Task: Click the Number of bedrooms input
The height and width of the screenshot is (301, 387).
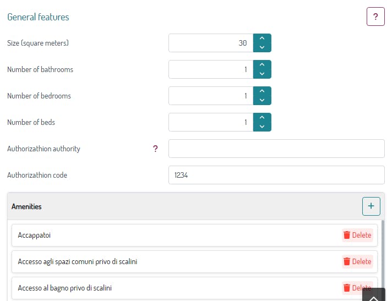Action: (211, 96)
